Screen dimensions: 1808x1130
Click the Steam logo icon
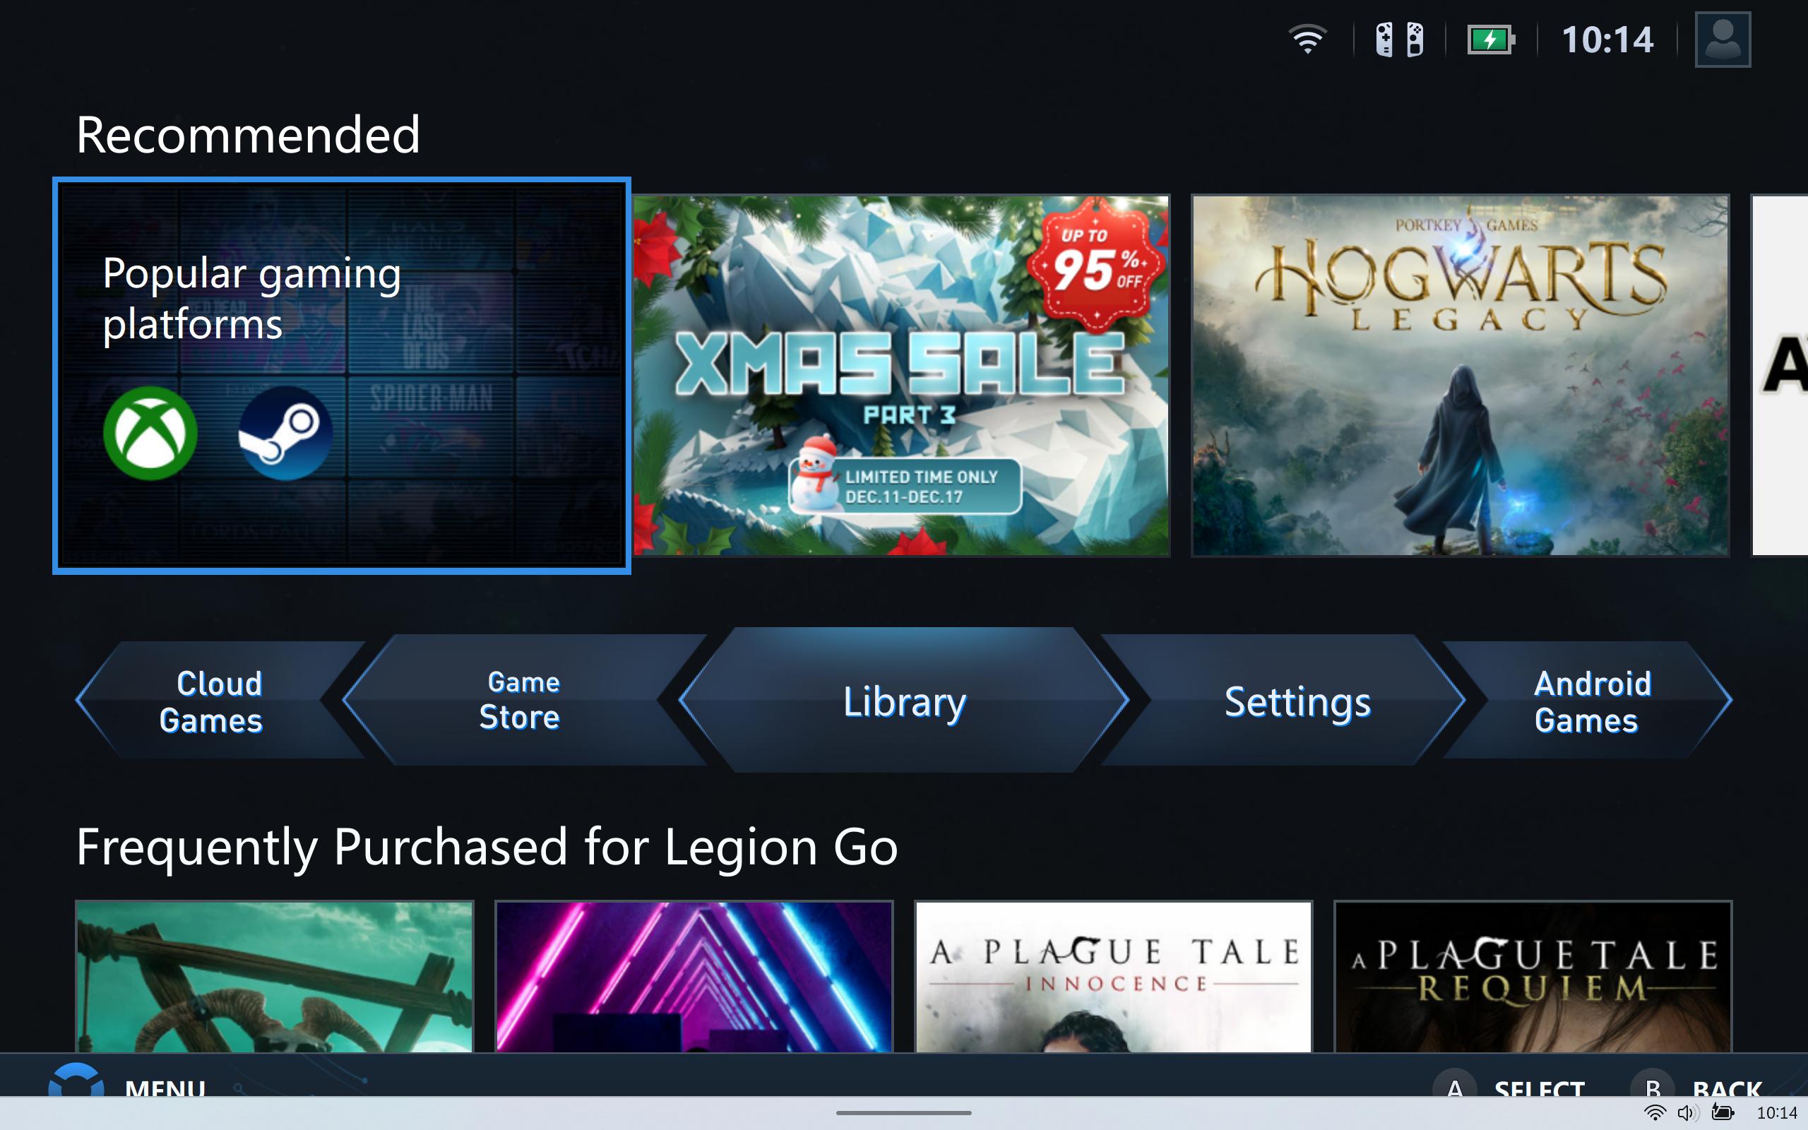[285, 433]
